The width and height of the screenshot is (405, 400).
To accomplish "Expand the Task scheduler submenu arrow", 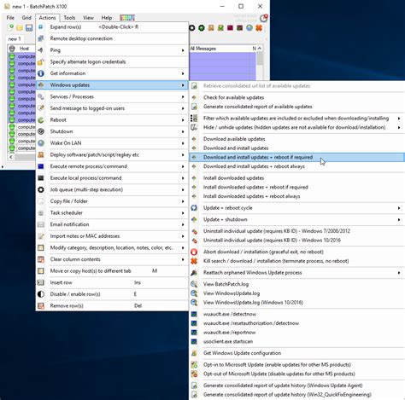I will pos(183,213).
